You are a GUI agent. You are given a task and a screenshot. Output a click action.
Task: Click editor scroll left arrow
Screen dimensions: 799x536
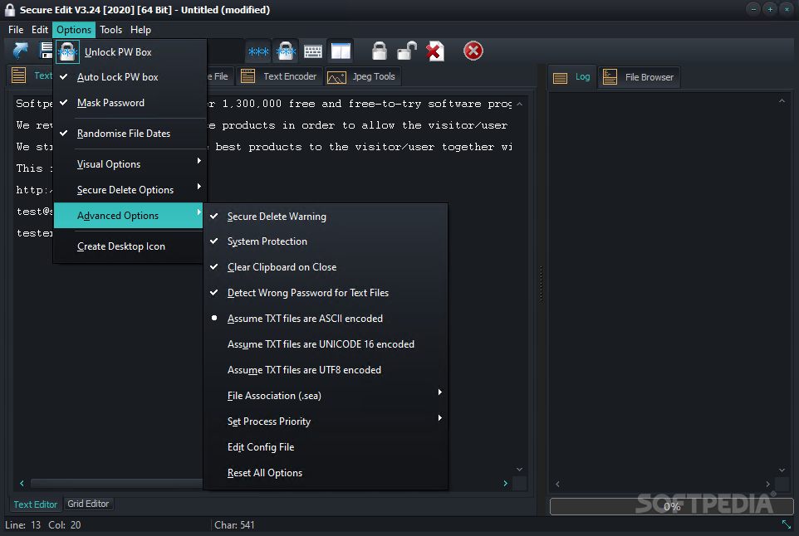(22, 483)
